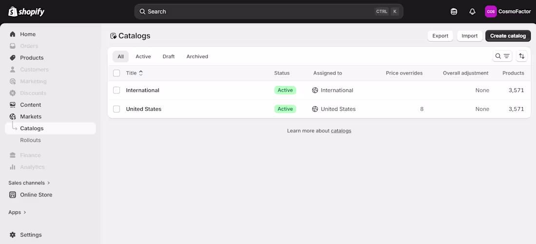The width and height of the screenshot is (536, 244).
Task: Click the Shopify logo
Action: click(26, 12)
